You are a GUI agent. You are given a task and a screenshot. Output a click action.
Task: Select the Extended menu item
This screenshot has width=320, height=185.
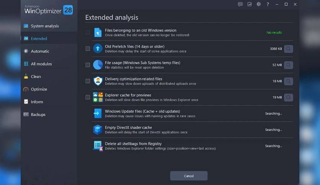(x=49, y=39)
